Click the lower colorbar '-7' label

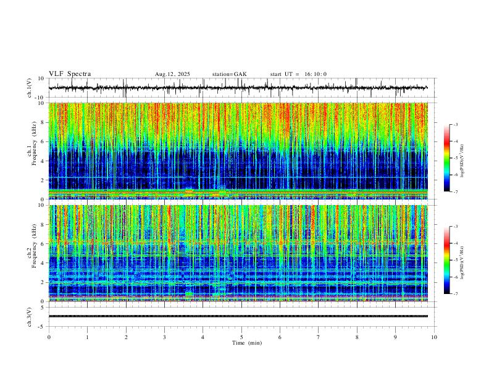(x=455, y=294)
